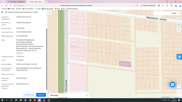Open the Почта bookmark
This screenshot has width=182, height=102.
pyautogui.click(x=57, y=9)
